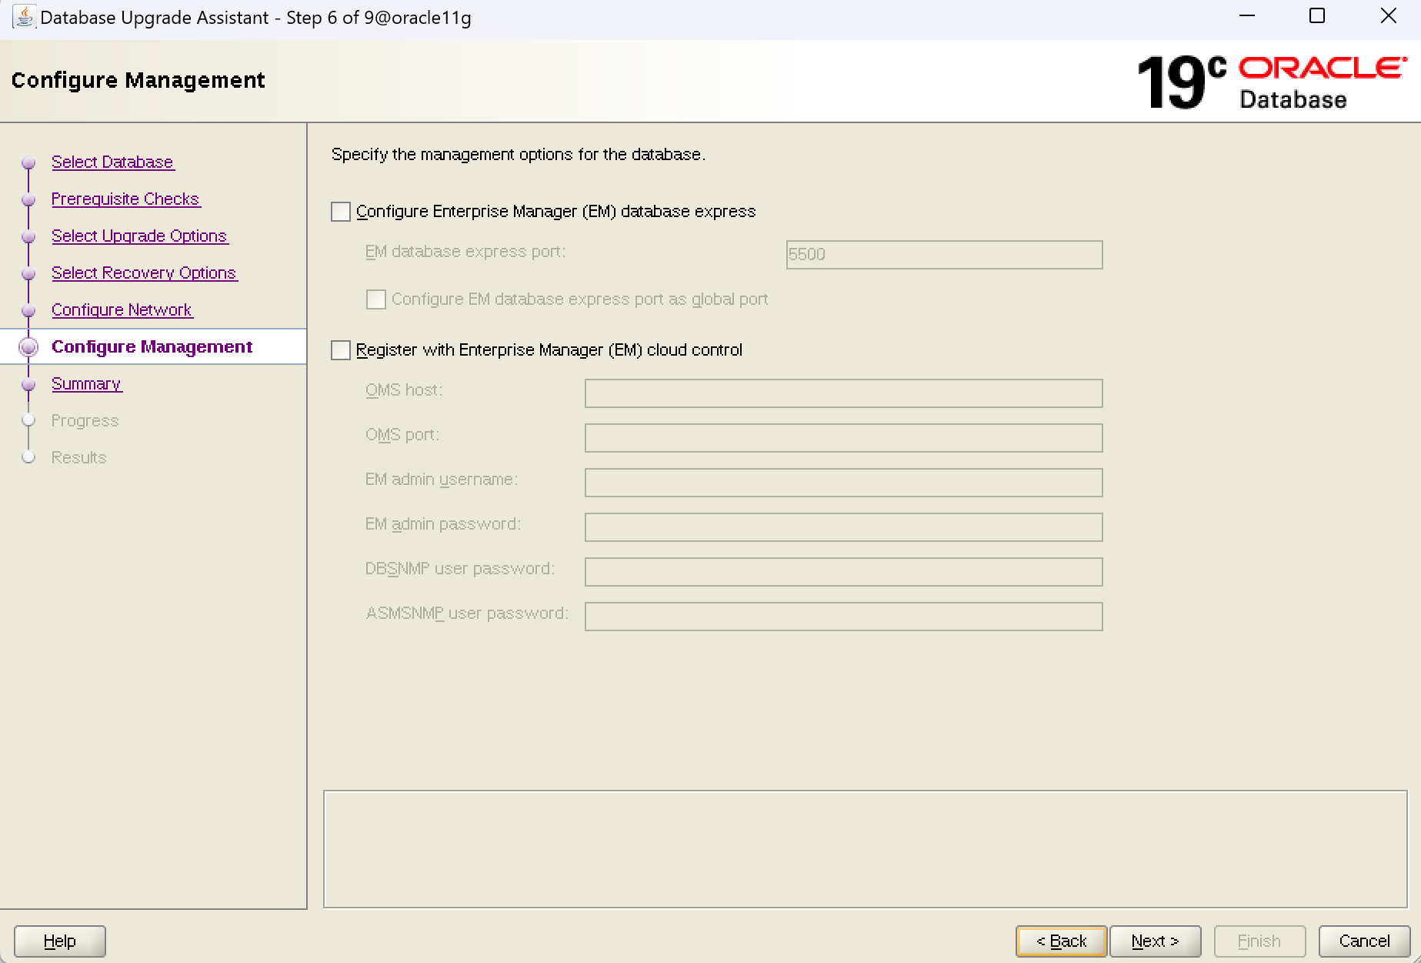
Task: Proceed with the Next button
Action: tap(1156, 941)
